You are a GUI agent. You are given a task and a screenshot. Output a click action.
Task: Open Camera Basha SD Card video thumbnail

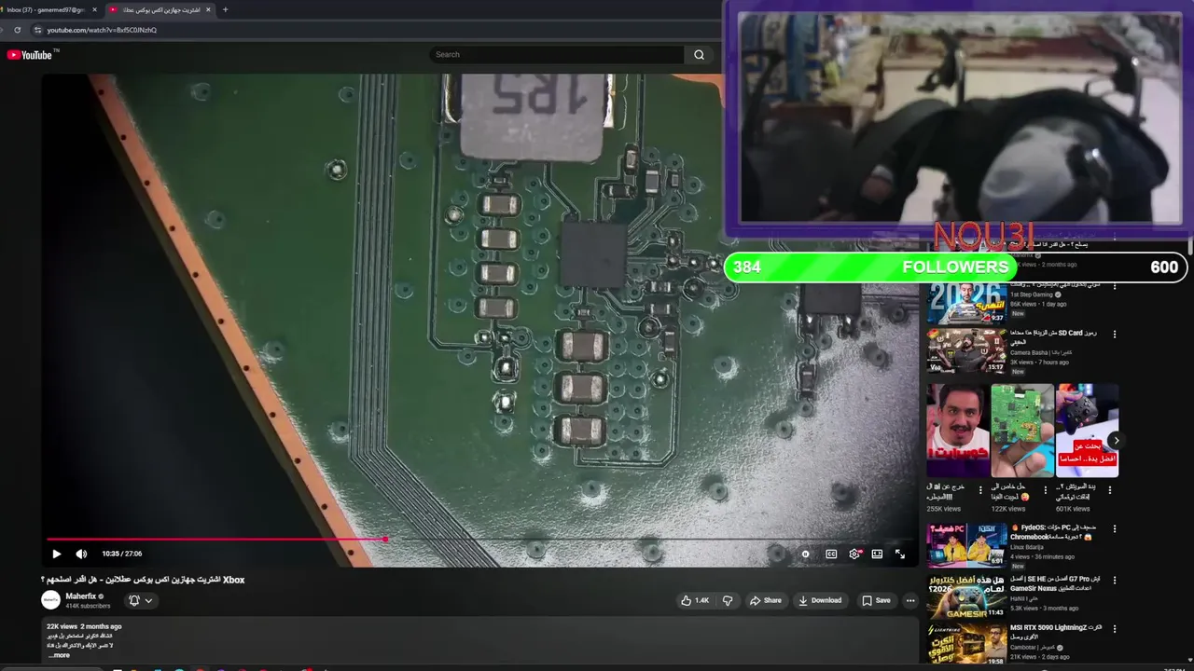point(966,350)
